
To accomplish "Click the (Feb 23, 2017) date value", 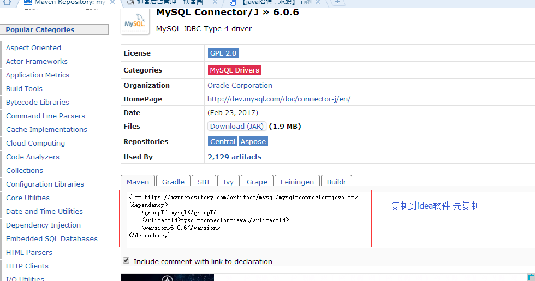I will tap(233, 112).
